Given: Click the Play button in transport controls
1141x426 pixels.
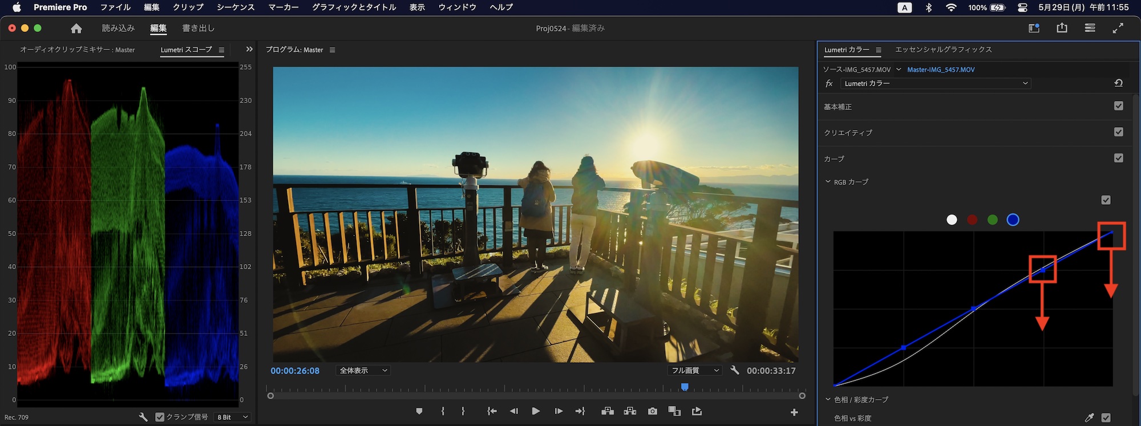Looking at the screenshot, I should (536, 411).
